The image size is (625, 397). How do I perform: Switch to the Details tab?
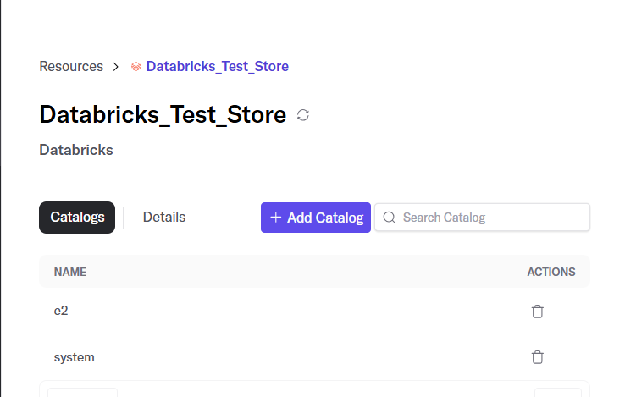(x=164, y=218)
